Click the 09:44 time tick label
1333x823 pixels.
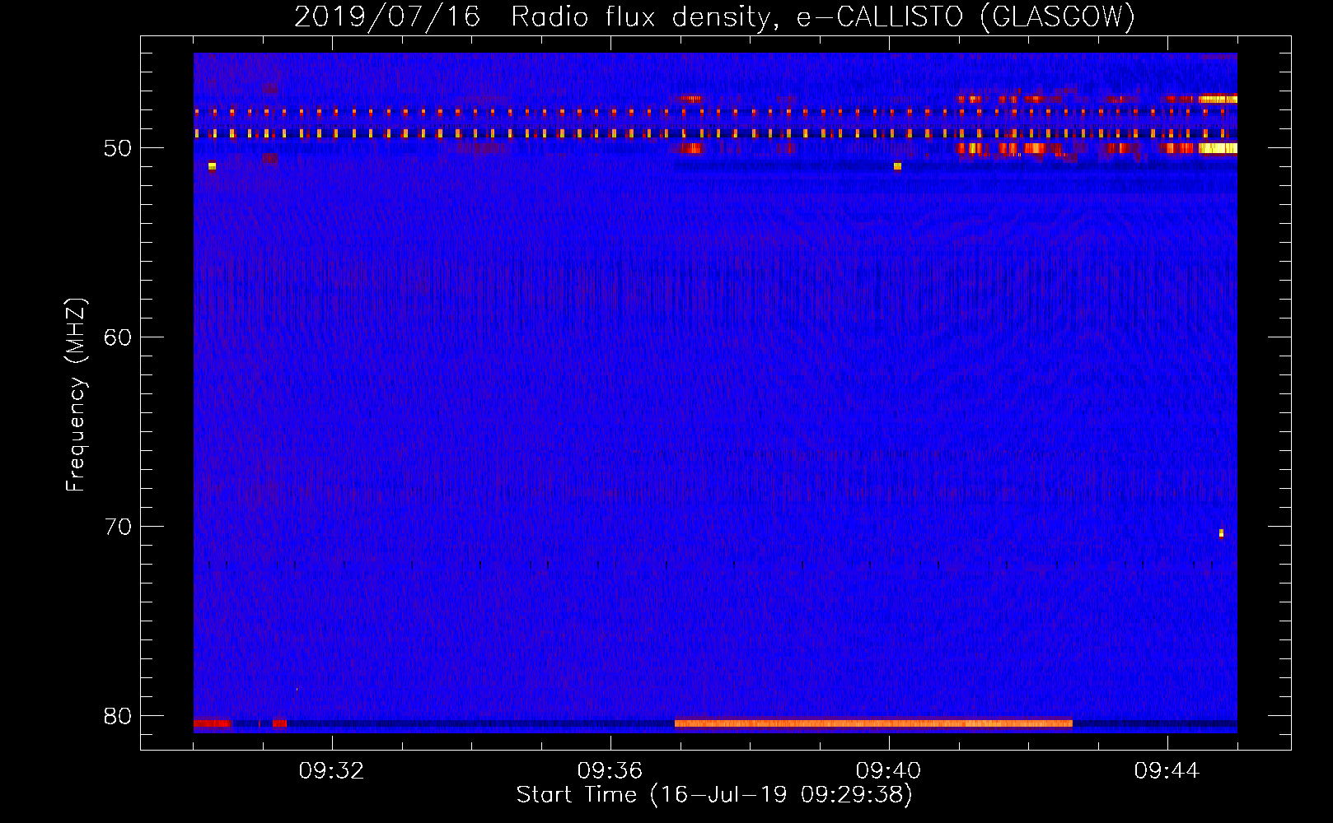click(1167, 771)
